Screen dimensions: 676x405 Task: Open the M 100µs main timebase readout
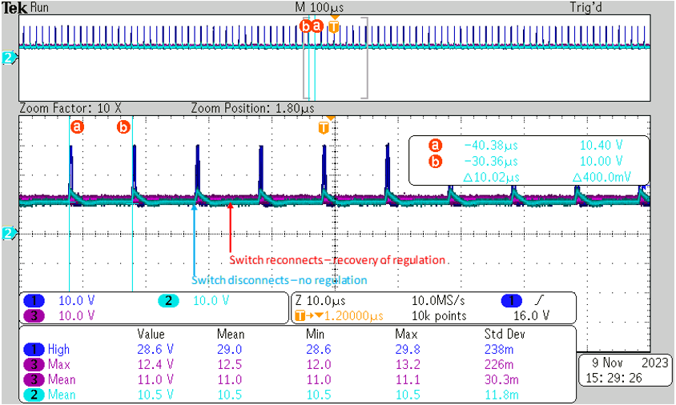click(305, 6)
